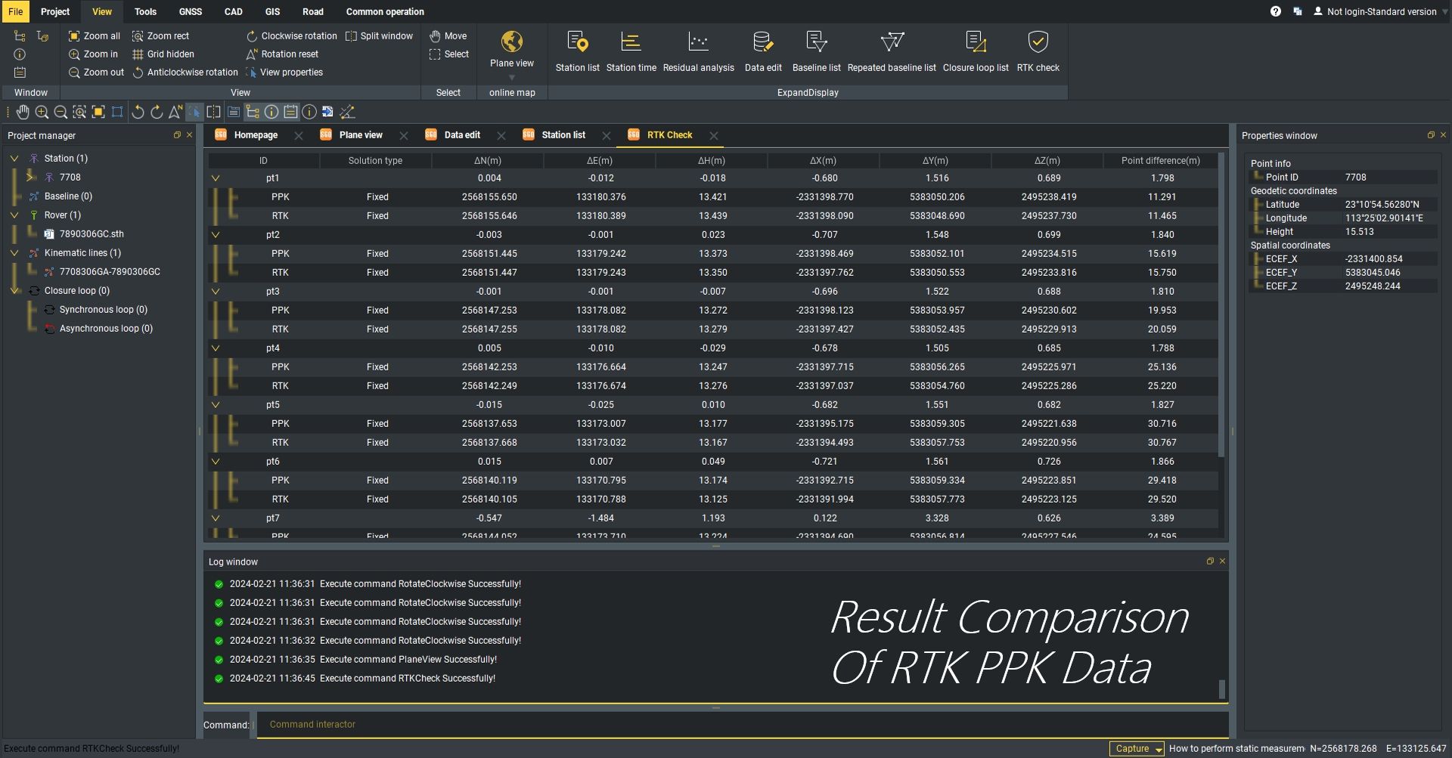The width and height of the screenshot is (1452, 758).
Task: Collapse the Station (1) tree node
Action: point(14,159)
